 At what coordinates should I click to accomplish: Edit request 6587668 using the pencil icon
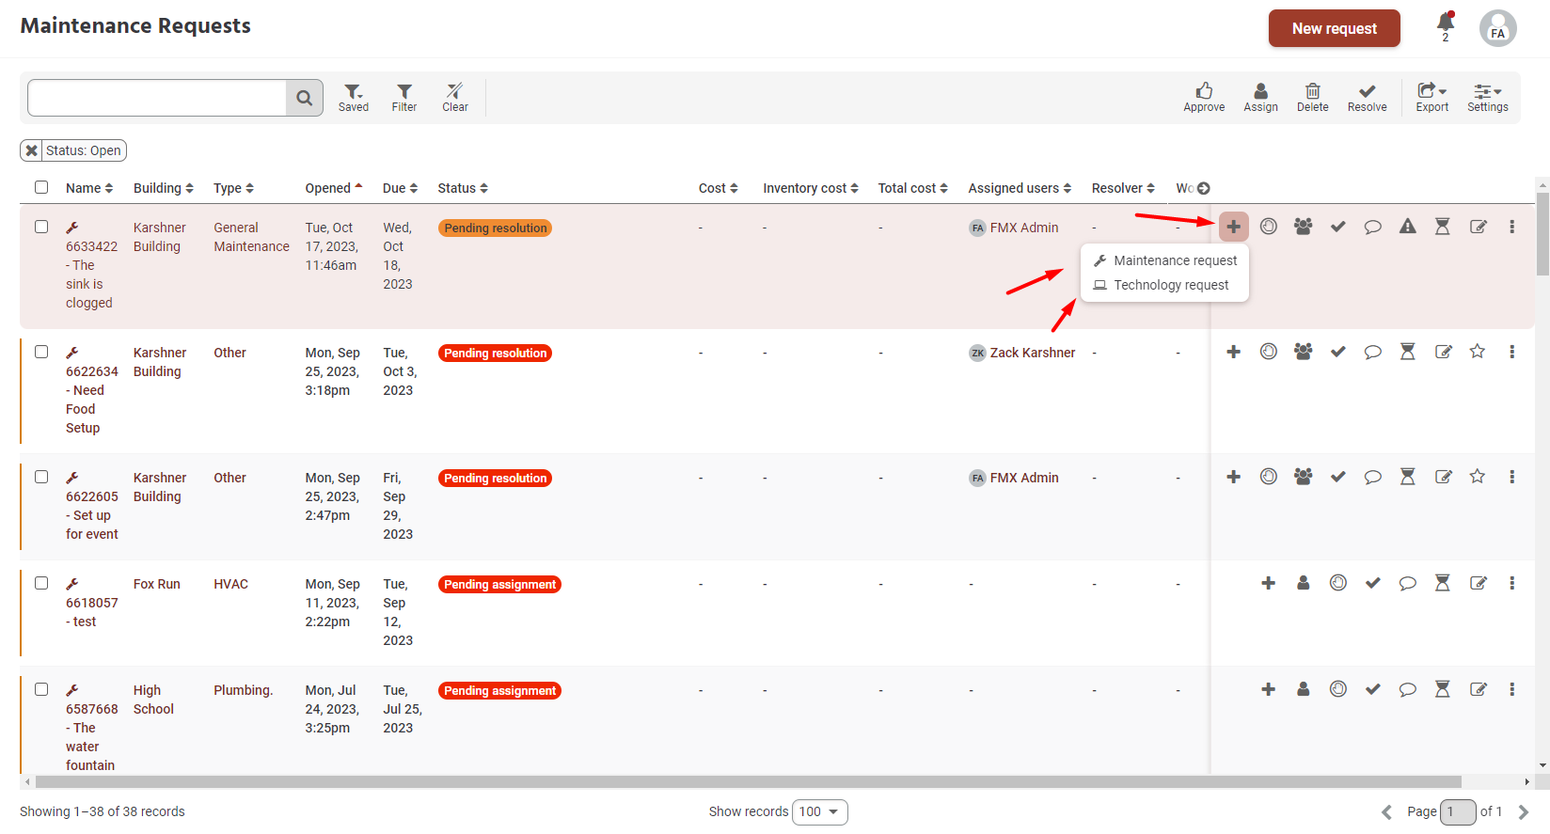coord(1479,689)
